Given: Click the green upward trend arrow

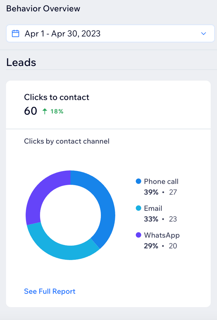Looking at the screenshot, I should (x=45, y=112).
